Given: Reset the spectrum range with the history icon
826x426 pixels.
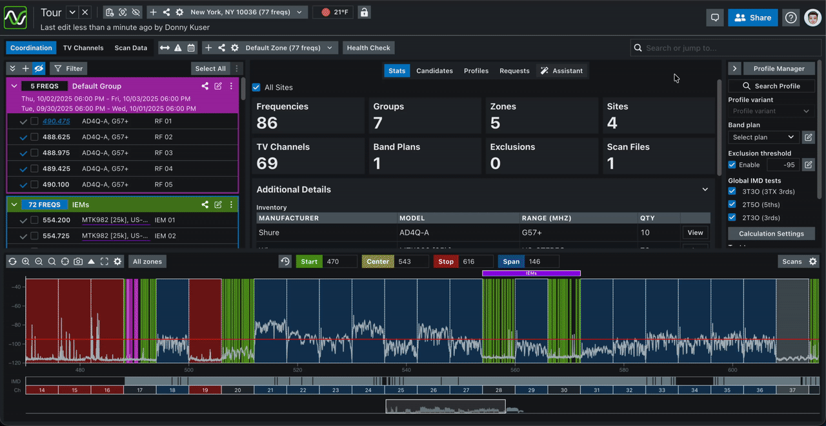Looking at the screenshot, I should coord(285,261).
